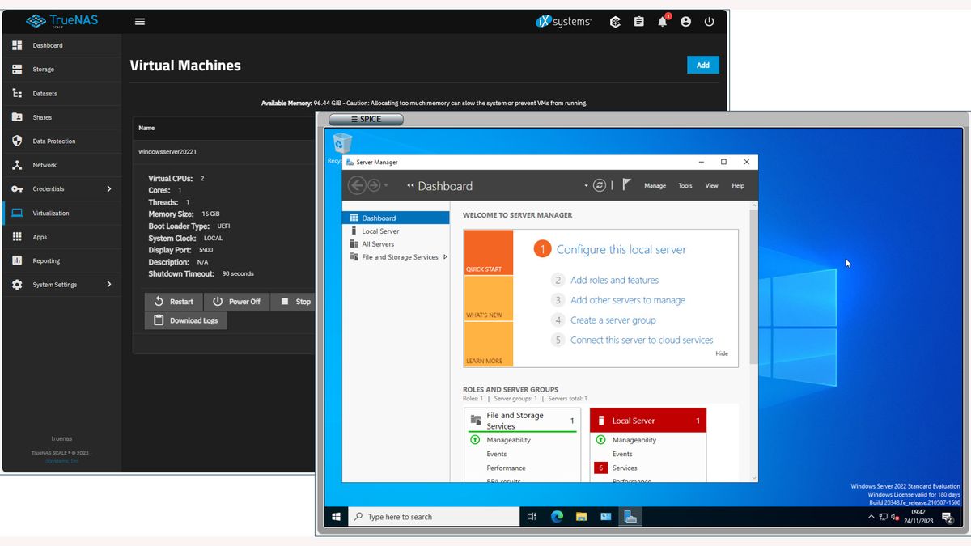Click the TrueNAS Scale logo

pos(61,21)
